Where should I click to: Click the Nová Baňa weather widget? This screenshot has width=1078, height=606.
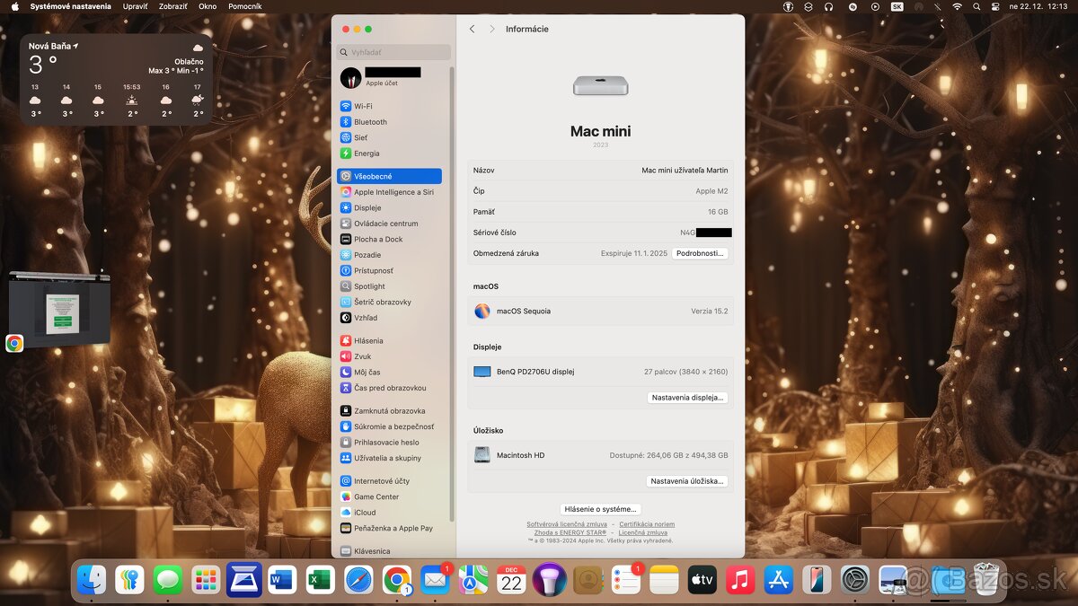click(x=116, y=80)
